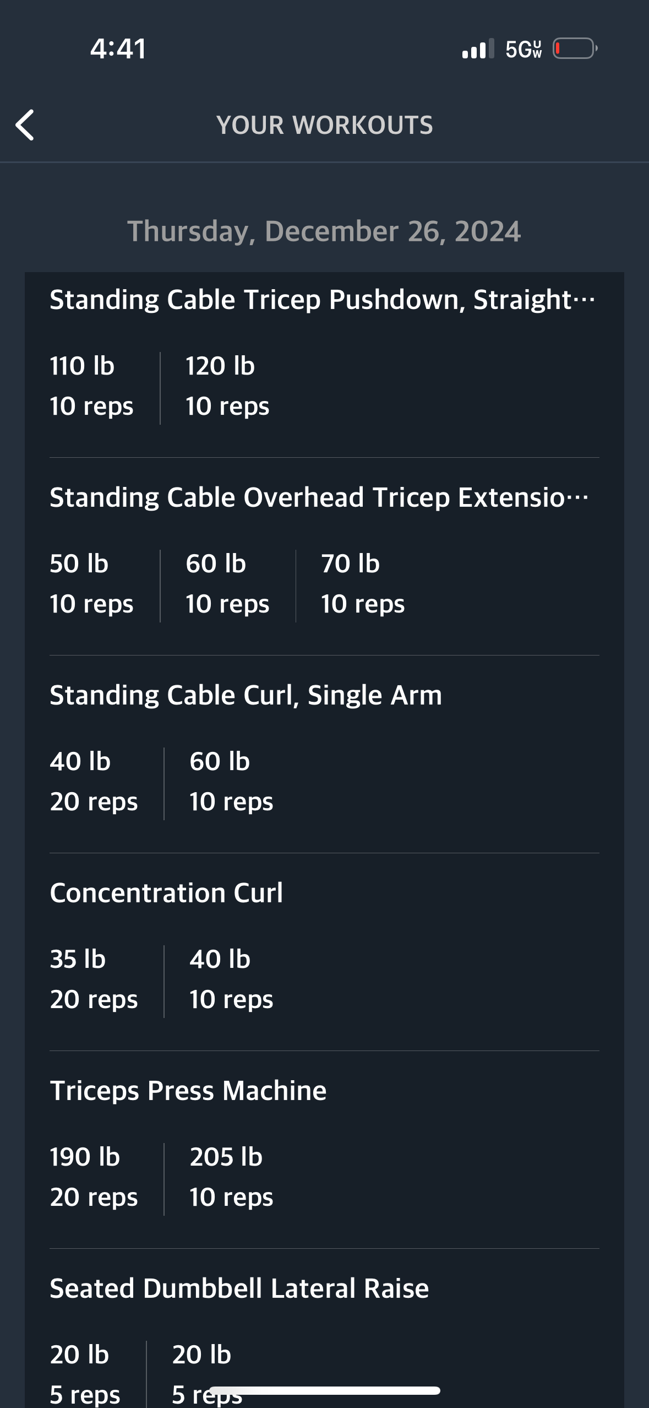Tap the cellular signal bars icon
This screenshot has width=649, height=1408.
(478, 48)
